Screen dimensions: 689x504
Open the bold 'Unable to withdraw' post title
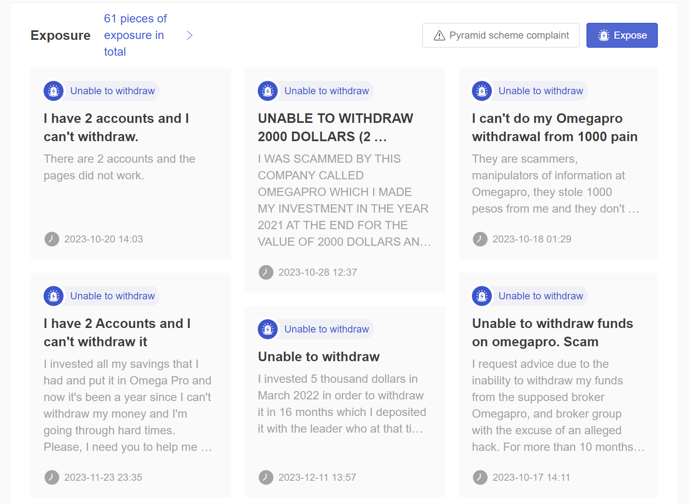(x=319, y=357)
